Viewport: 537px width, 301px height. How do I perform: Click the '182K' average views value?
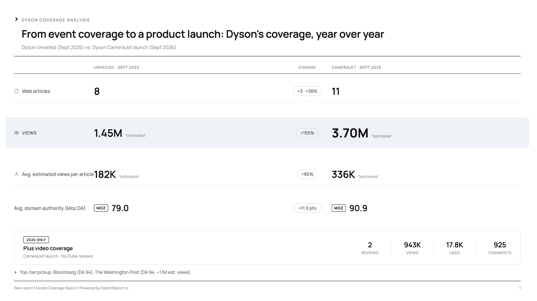(105, 174)
